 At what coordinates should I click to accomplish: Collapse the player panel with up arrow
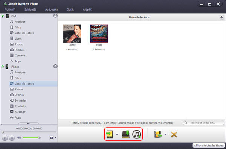pos(28,123)
